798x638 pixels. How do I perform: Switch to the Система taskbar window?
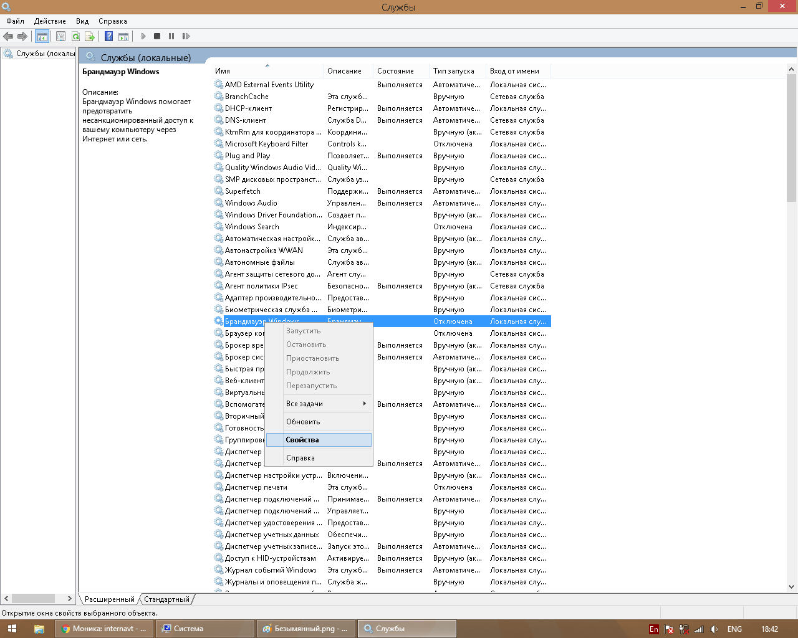tap(204, 629)
